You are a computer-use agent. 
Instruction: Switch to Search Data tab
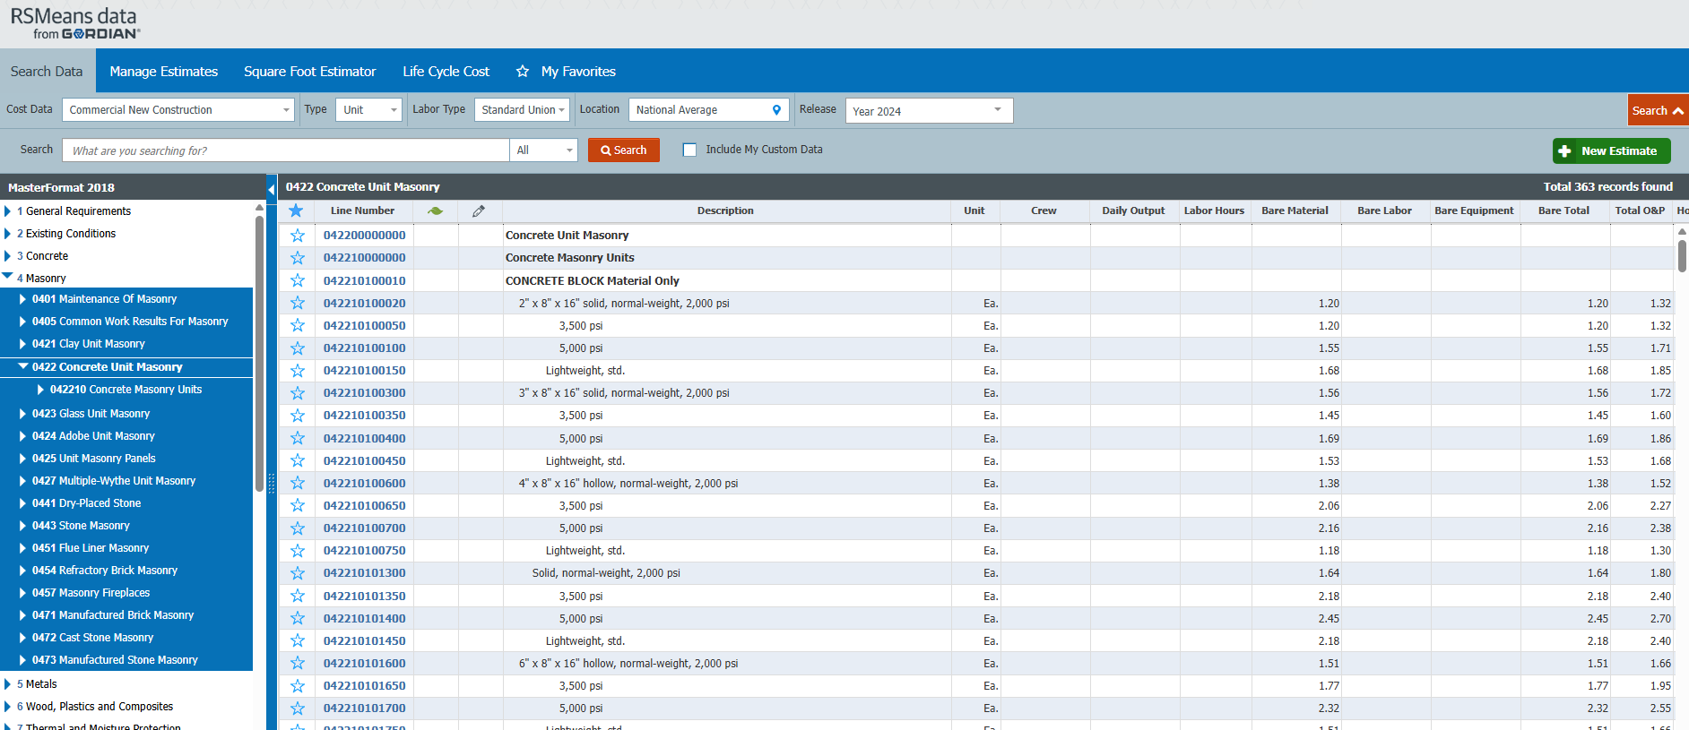(x=47, y=71)
